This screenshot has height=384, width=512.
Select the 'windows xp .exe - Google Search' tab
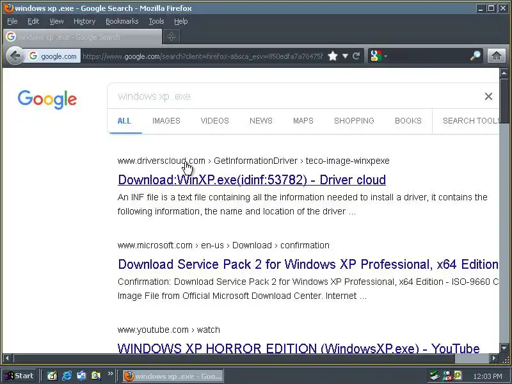click(x=83, y=37)
